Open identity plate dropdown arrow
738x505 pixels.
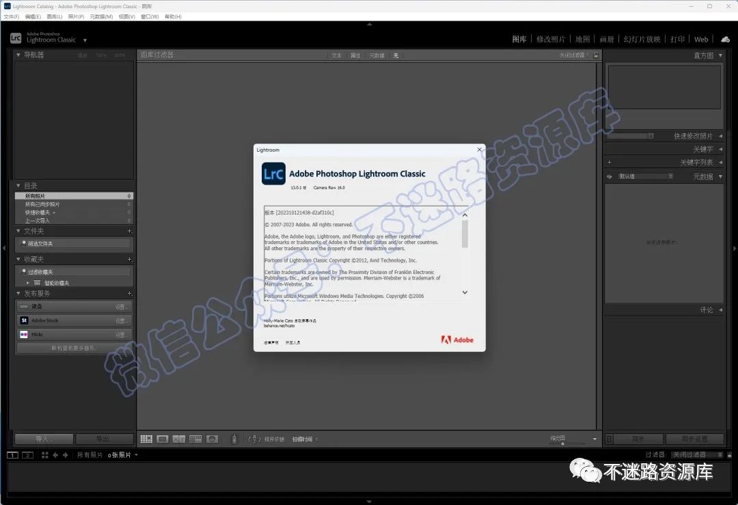[85, 40]
